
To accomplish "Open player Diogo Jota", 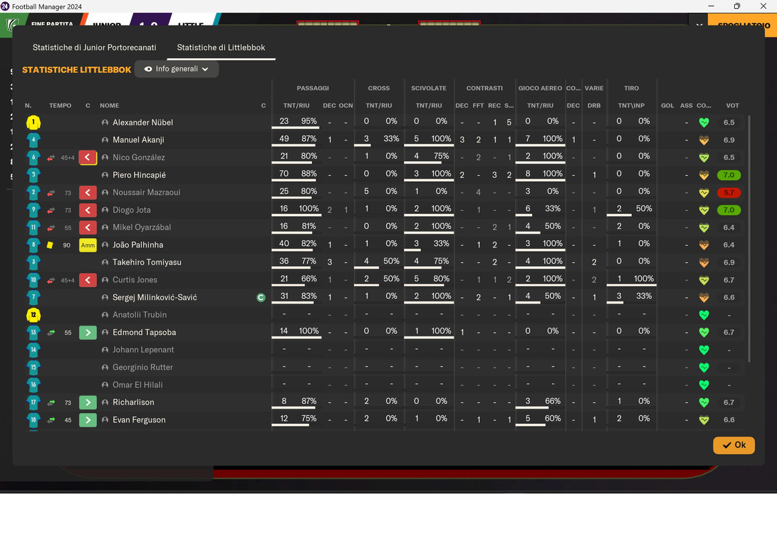I will tap(131, 210).
